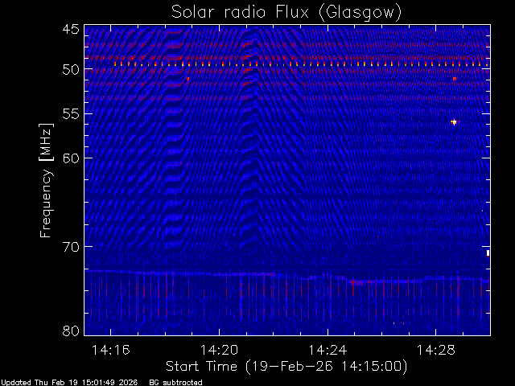Screen dimensions: 515x386
Task: Select the 50 frequency tick label
Action: point(71,70)
